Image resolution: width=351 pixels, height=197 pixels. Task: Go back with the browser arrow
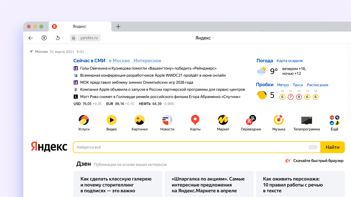(x=31, y=38)
